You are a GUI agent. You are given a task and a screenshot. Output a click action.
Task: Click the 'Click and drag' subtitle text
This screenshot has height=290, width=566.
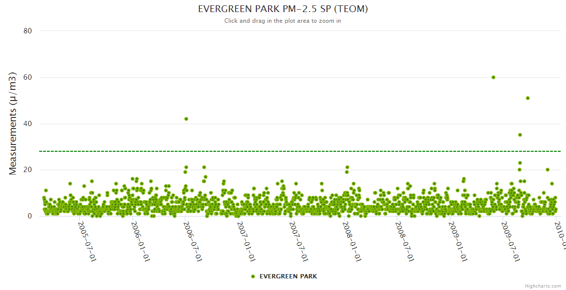point(283,21)
